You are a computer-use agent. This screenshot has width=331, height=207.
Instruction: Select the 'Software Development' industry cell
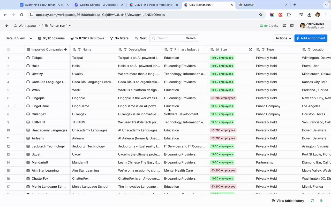point(185,114)
